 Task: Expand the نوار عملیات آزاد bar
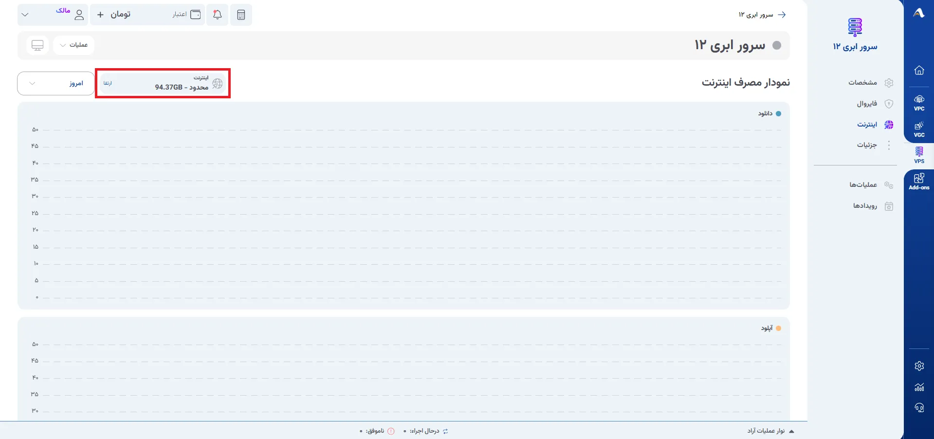pyautogui.click(x=770, y=431)
